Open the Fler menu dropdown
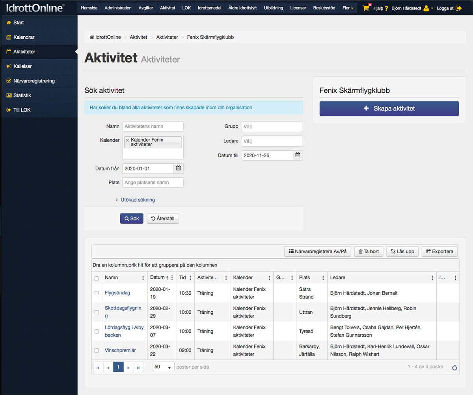Viewport: 473px width, 395px height. coord(348,8)
